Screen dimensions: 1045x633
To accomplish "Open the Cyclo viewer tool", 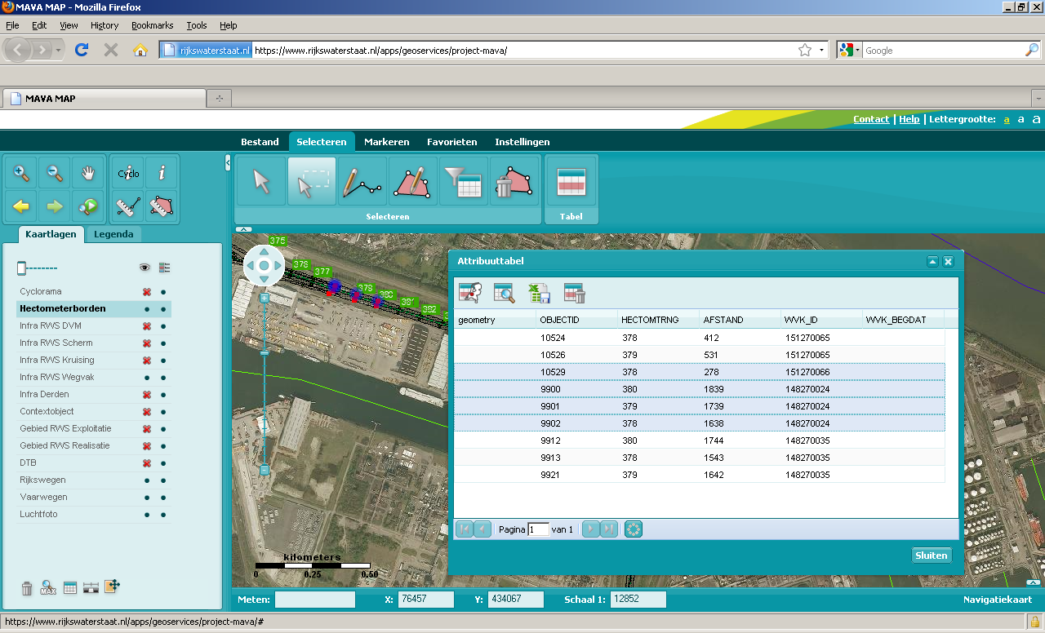I will pos(128,173).
